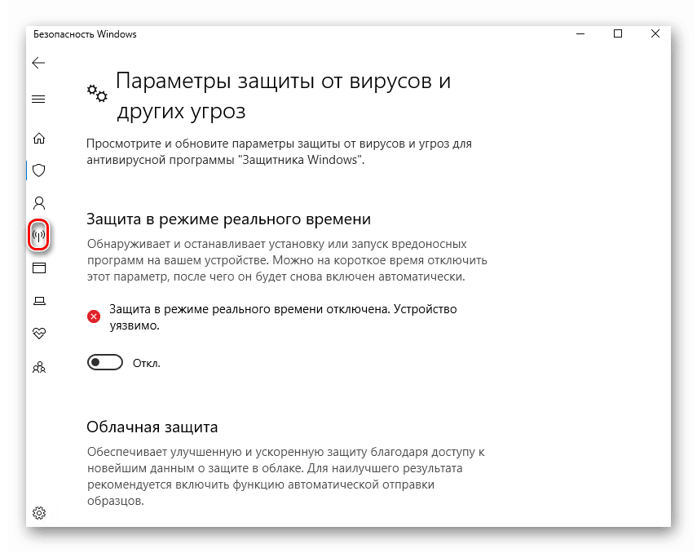Open App & browser control window icon
The height and width of the screenshot is (553, 697).
39,268
